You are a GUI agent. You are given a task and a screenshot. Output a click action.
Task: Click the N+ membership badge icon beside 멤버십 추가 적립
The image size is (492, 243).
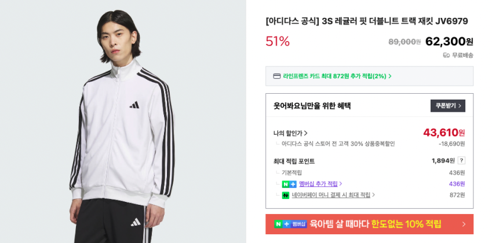[289, 184]
